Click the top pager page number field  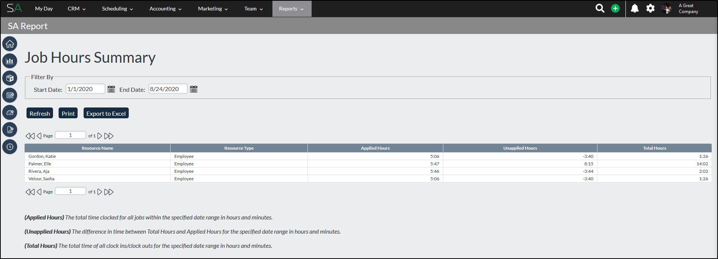71,135
